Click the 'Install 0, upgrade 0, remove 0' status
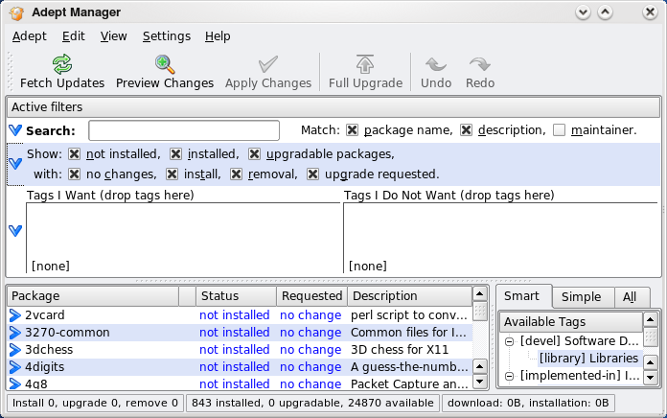The height and width of the screenshot is (418, 667). click(x=95, y=403)
